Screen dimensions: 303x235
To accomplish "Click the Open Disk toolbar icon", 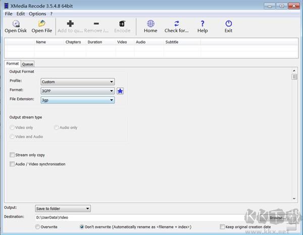I will coord(16,24).
